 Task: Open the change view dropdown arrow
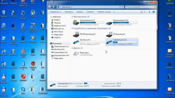(145, 12)
